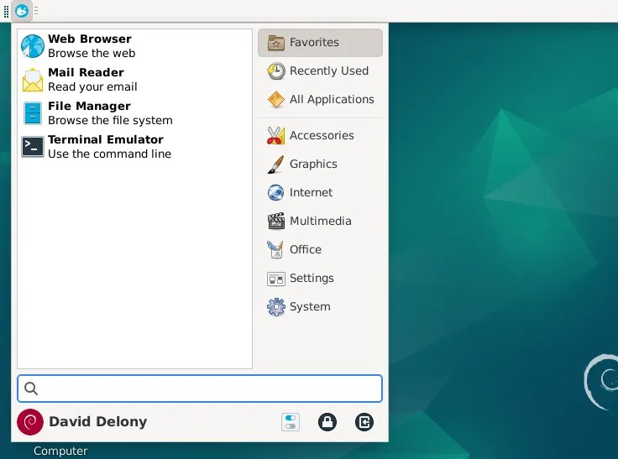The height and width of the screenshot is (459, 618).
Task: Click the Favorites folder icon
Action: (276, 43)
